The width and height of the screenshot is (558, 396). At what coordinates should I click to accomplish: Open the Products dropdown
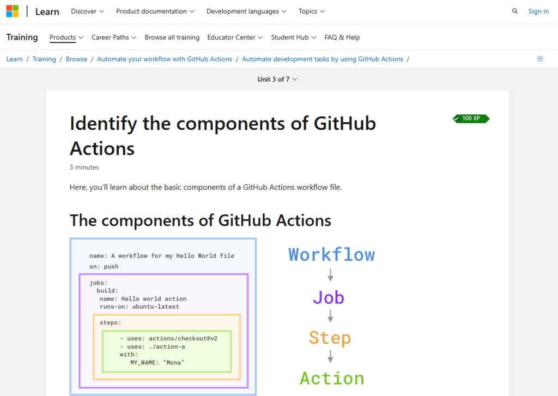point(66,38)
